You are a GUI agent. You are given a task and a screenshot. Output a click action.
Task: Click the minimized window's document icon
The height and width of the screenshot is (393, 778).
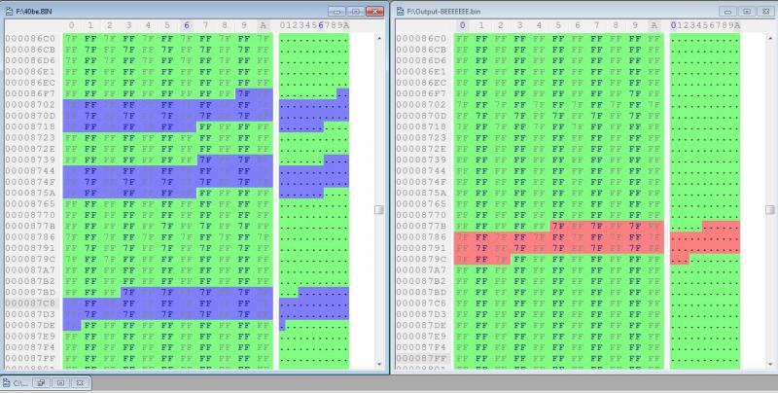(8, 383)
